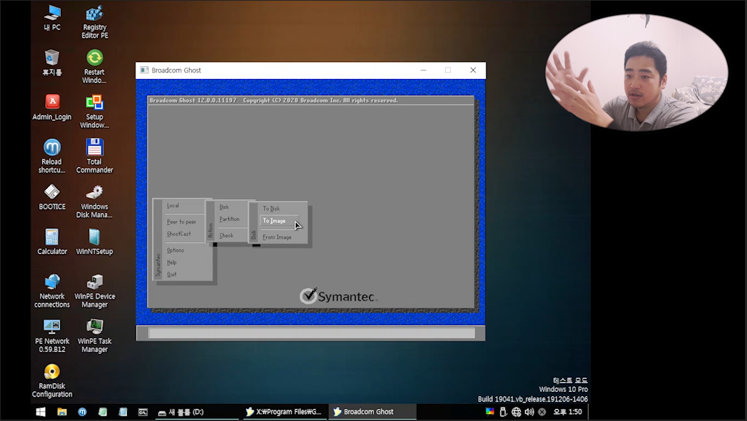Viewport: 747px width, 421px height.
Task: Open the WinNTSetup desktop icon
Action: tap(95, 242)
